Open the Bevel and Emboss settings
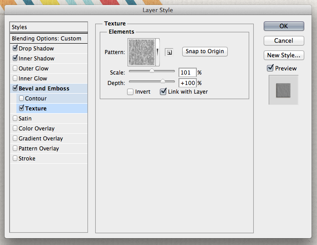Image resolution: width=317 pixels, height=245 pixels. click(x=49, y=88)
